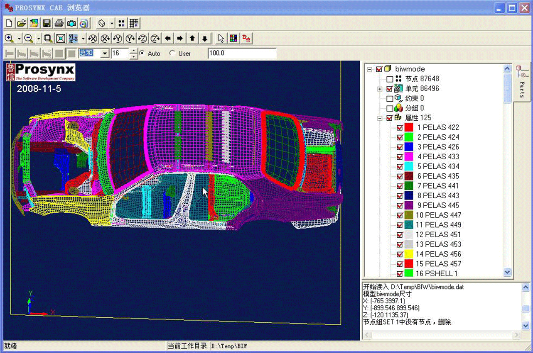533x353 pixels.
Task: Select the zoom-to-window magnifier tool
Action: tap(48, 39)
